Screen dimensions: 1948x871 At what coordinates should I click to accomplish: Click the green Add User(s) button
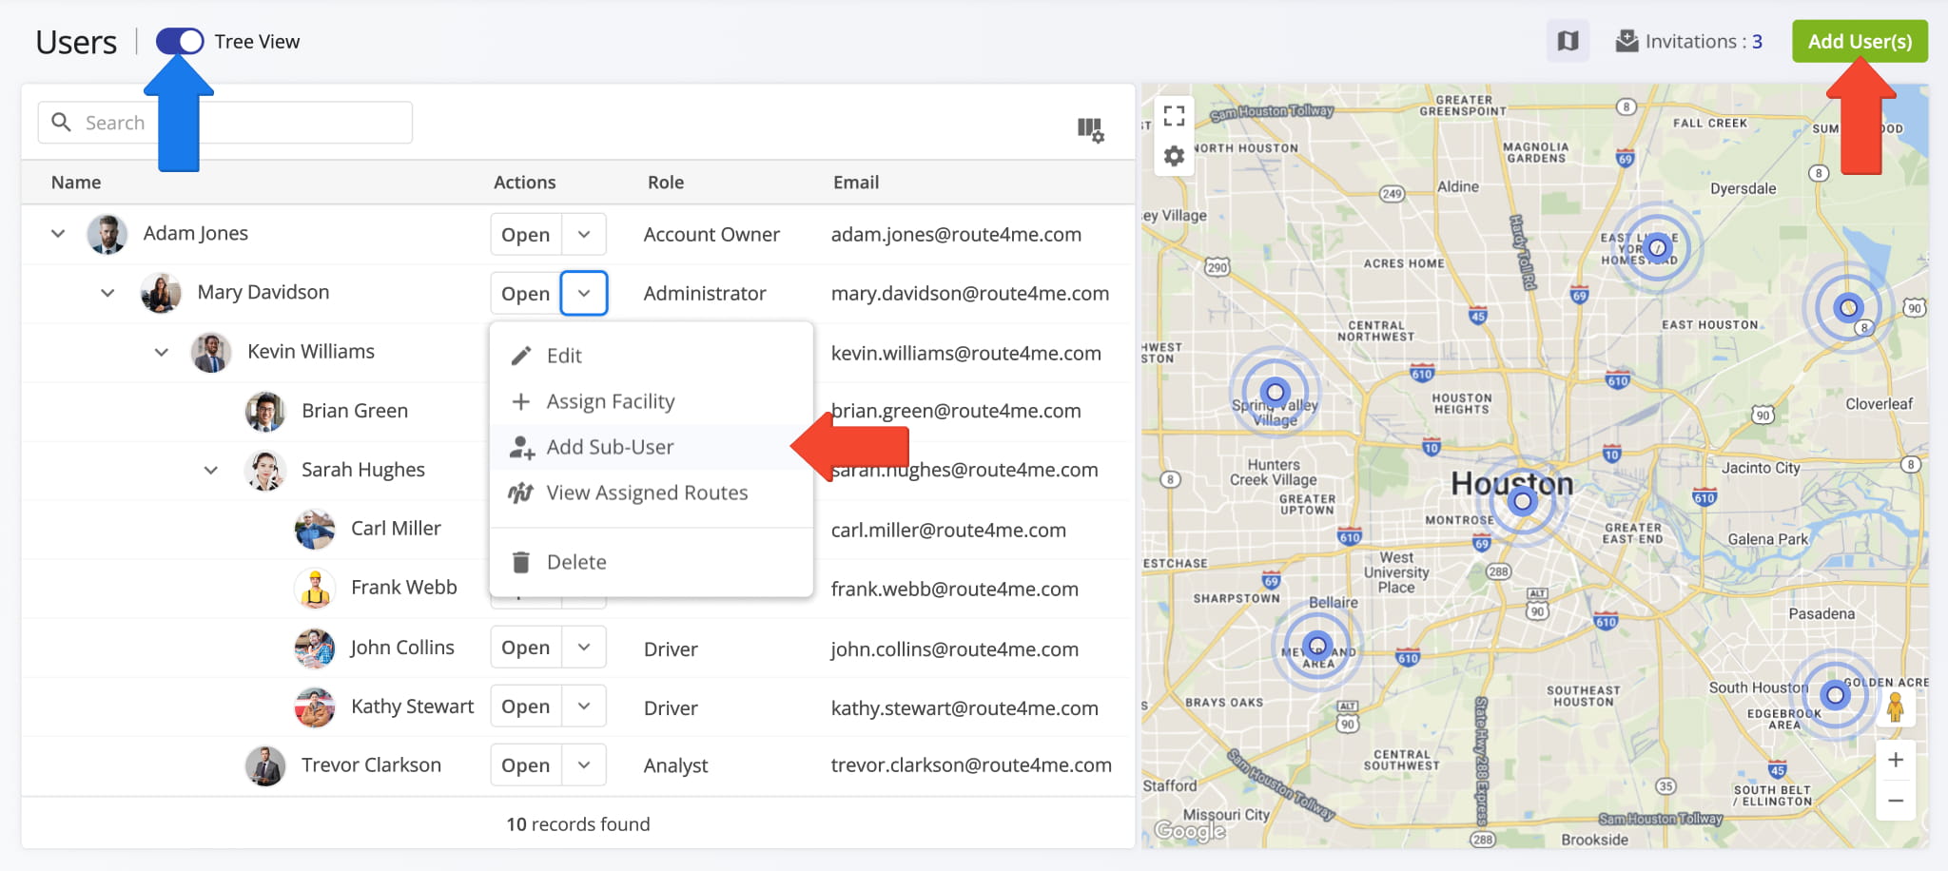(1859, 41)
